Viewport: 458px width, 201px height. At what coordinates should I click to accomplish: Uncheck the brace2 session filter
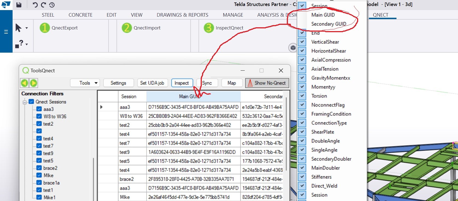[x=39, y=168]
